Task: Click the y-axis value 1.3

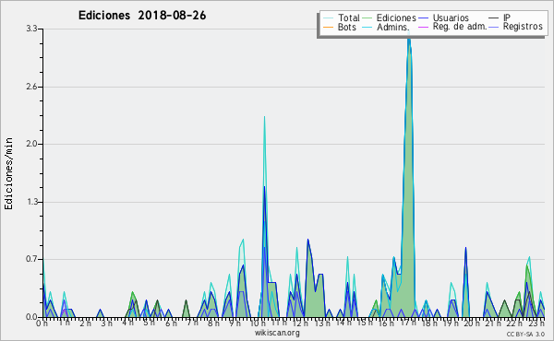Action: coord(31,202)
